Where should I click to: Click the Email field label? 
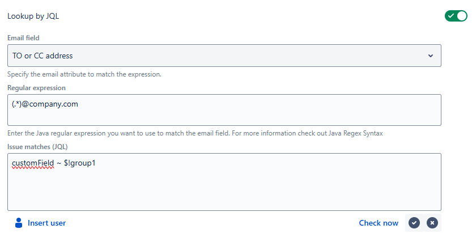click(23, 38)
